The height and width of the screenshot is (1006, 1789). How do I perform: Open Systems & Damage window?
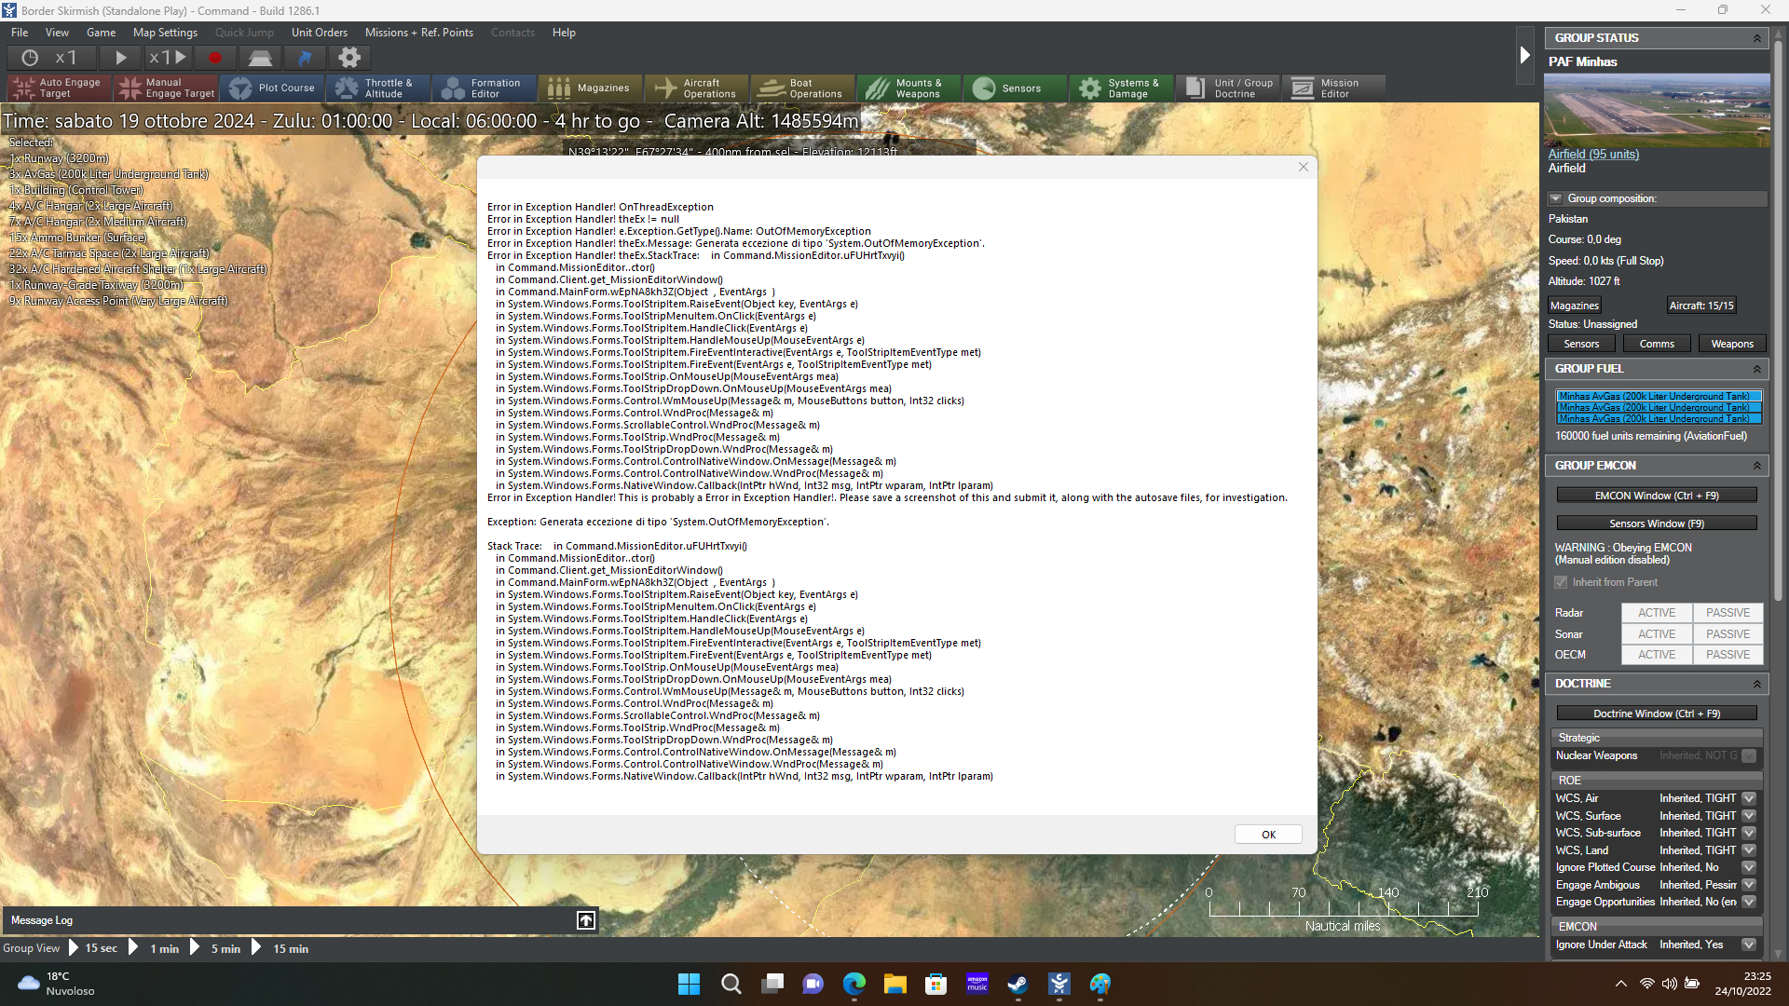pyautogui.click(x=1122, y=88)
